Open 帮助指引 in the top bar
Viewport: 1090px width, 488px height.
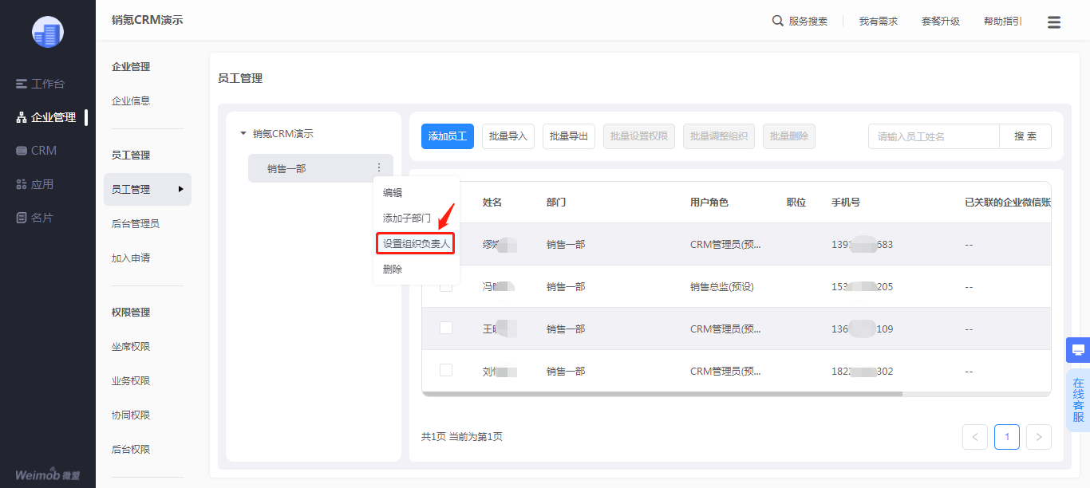coord(1003,22)
